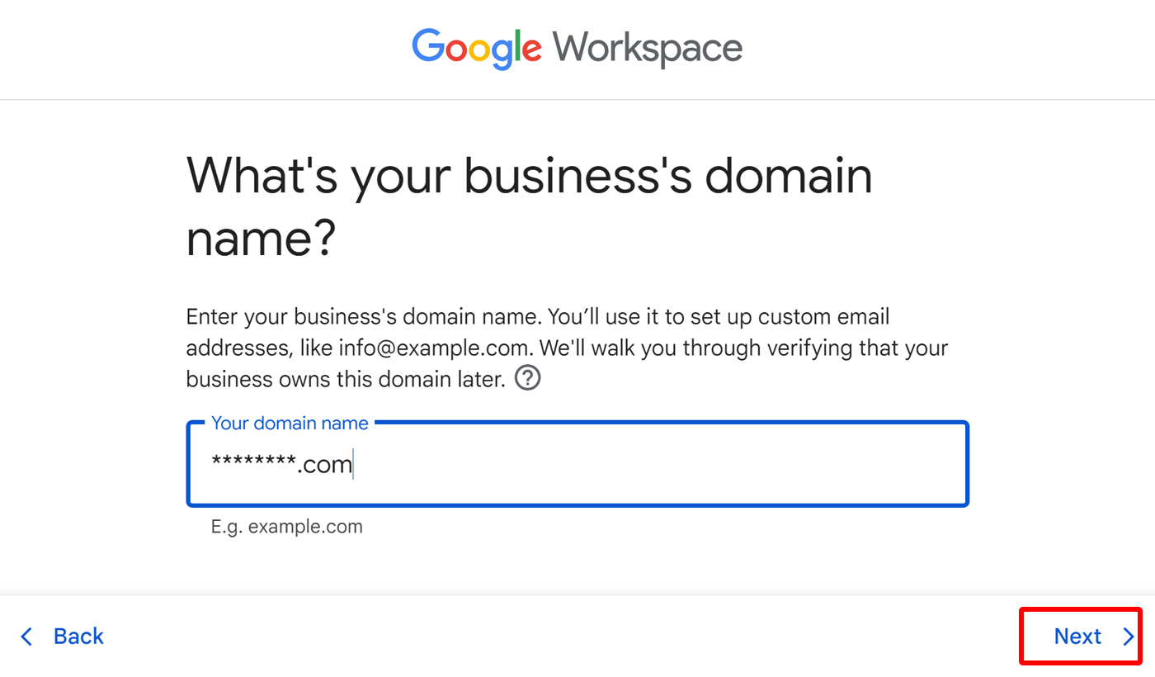Click the 'E.g. example.com' hint text
This screenshot has width=1155, height=677.
point(287,527)
